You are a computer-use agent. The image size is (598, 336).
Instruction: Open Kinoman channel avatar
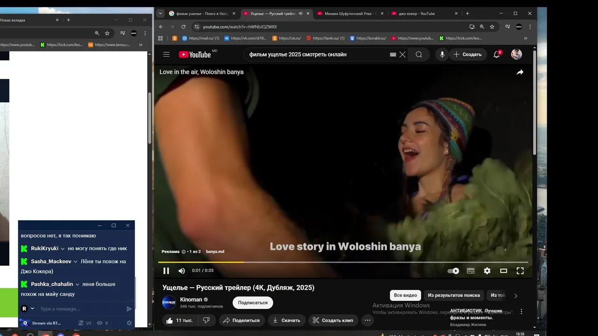[169, 302]
